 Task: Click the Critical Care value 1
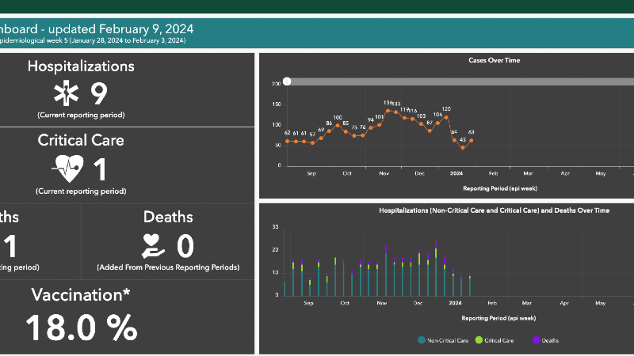point(100,169)
